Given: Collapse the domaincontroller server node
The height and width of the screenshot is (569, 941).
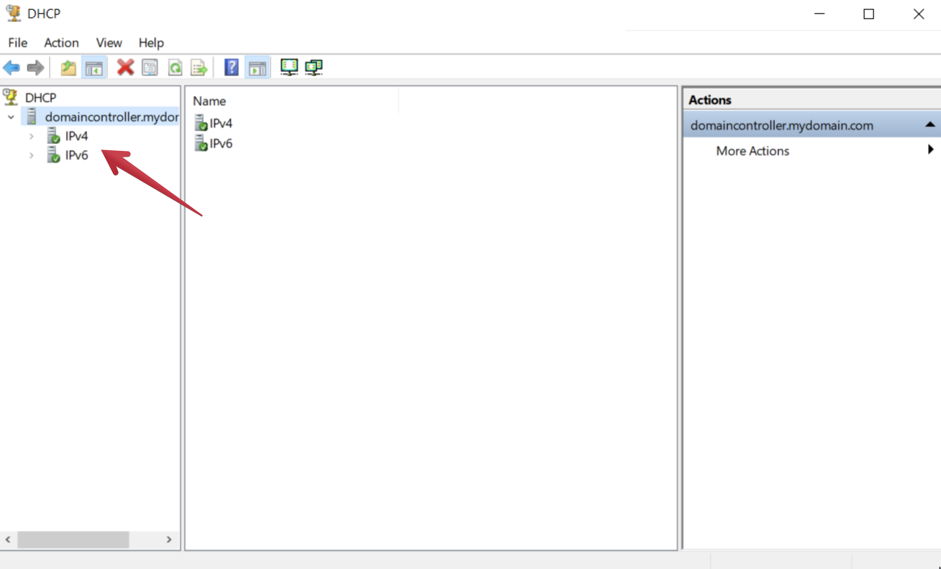Looking at the screenshot, I should 11,117.
